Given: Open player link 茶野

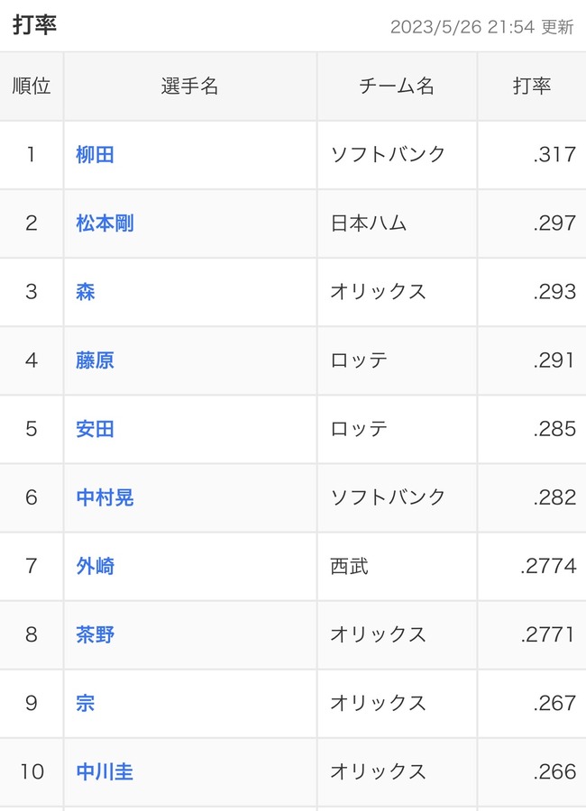Looking at the screenshot, I should pyautogui.click(x=95, y=634).
